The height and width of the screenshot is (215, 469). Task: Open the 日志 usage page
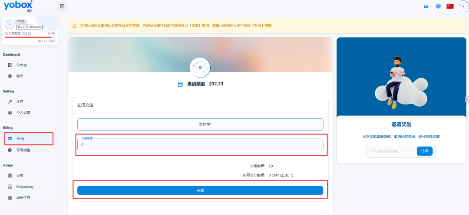click(x=30, y=175)
